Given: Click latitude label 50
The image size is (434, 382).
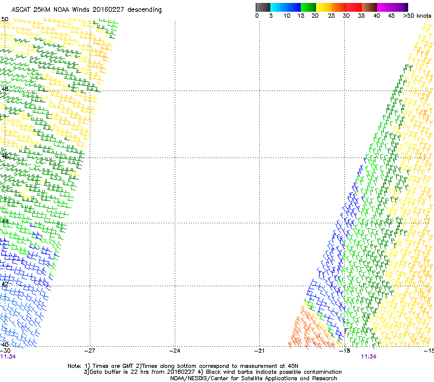Looking at the screenshot, I should pyautogui.click(x=5, y=19).
